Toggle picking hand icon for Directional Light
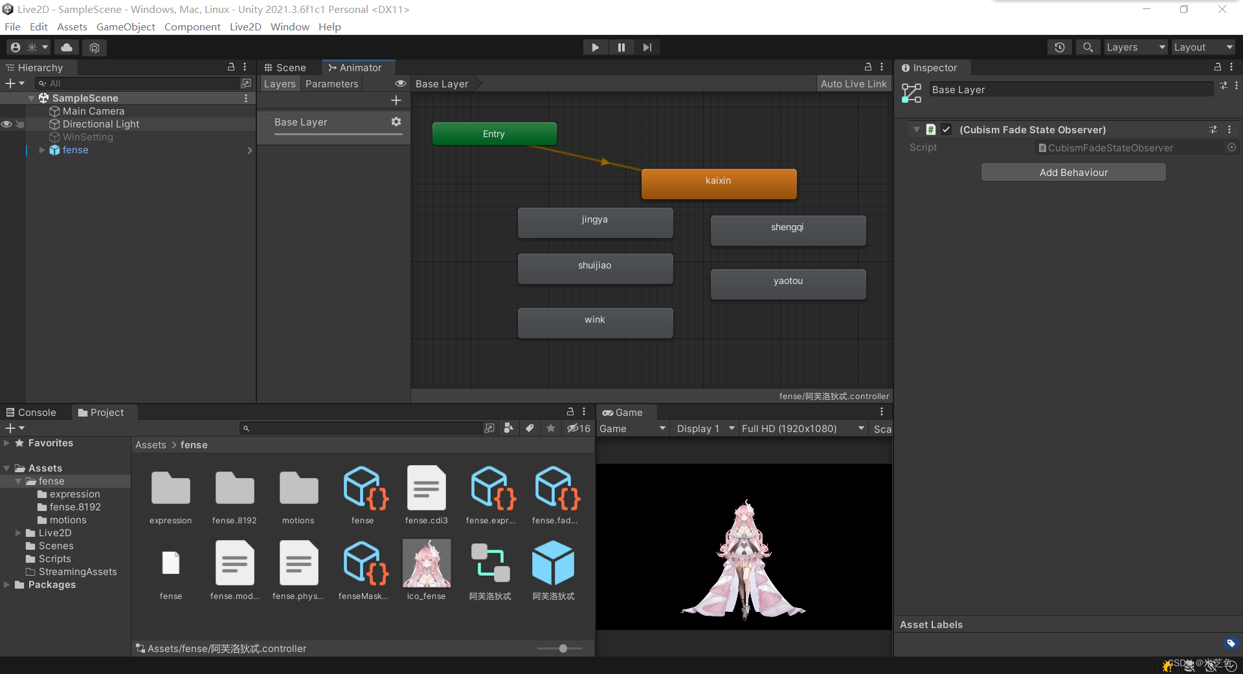 19,124
